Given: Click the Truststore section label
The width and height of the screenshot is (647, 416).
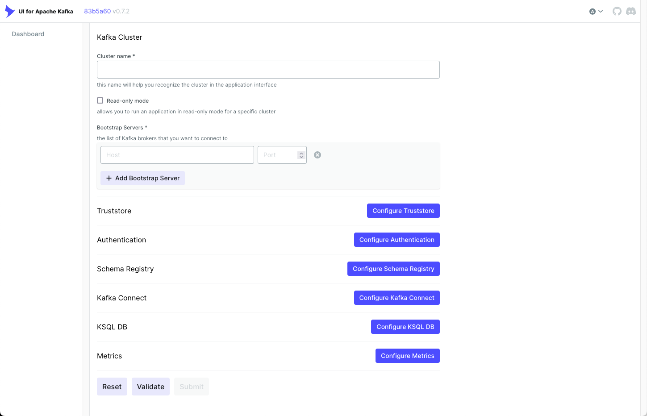Looking at the screenshot, I should click(x=114, y=211).
